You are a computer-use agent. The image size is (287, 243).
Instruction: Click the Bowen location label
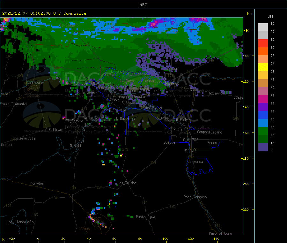212,143
